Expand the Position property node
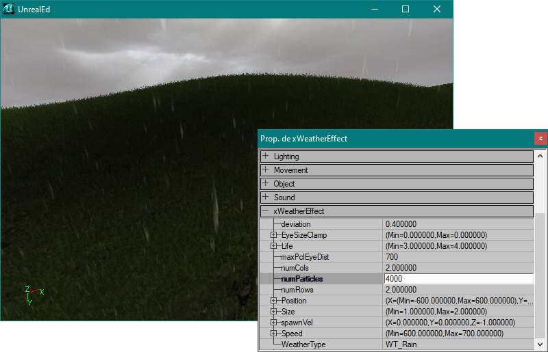The height and width of the screenshot is (352, 548). pyautogui.click(x=274, y=301)
